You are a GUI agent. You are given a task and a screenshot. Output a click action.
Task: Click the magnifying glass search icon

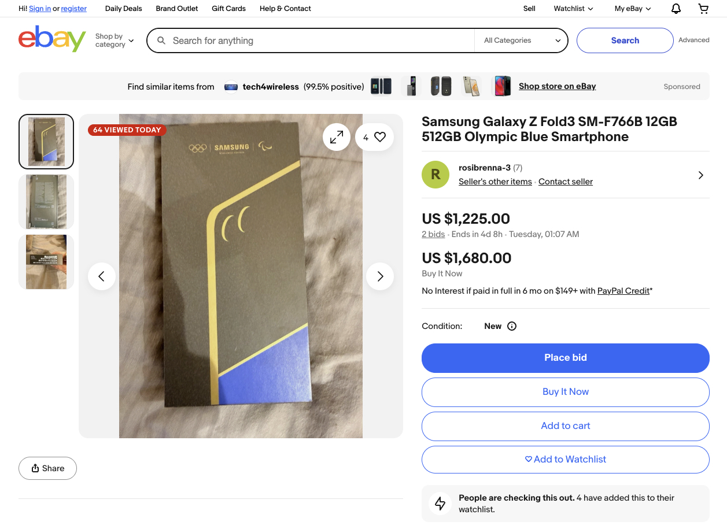click(x=161, y=40)
